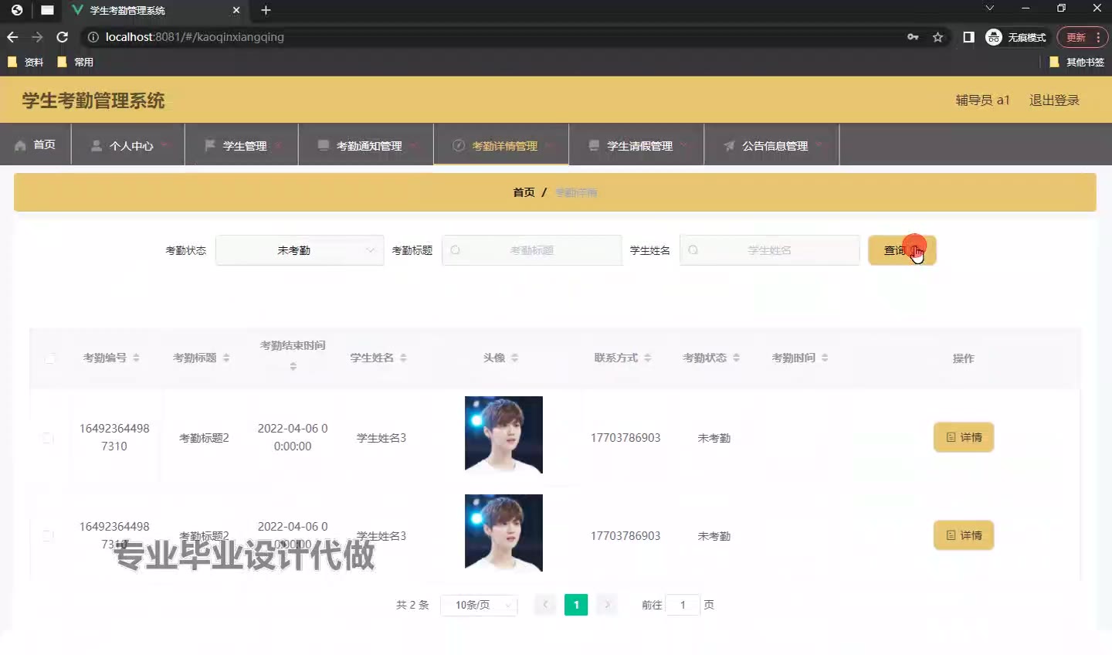Open the 常用 bookmarks folder
The image size is (1112, 655).
point(76,62)
